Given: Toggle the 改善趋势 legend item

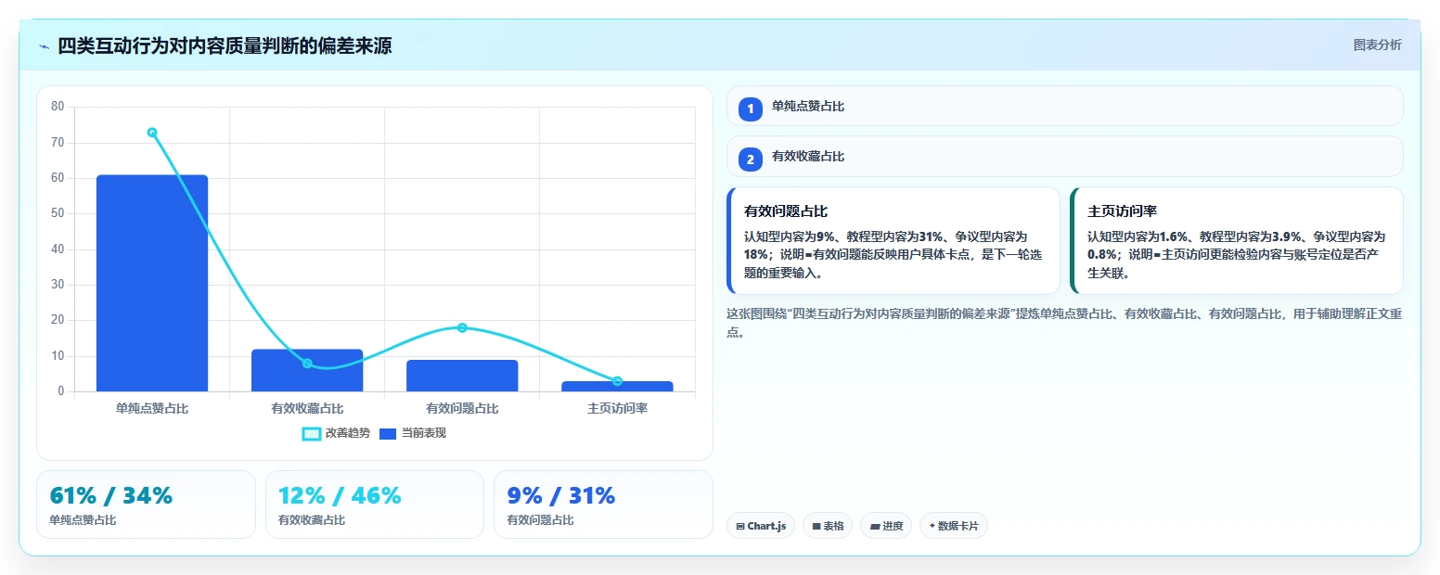Looking at the screenshot, I should pos(336,433).
